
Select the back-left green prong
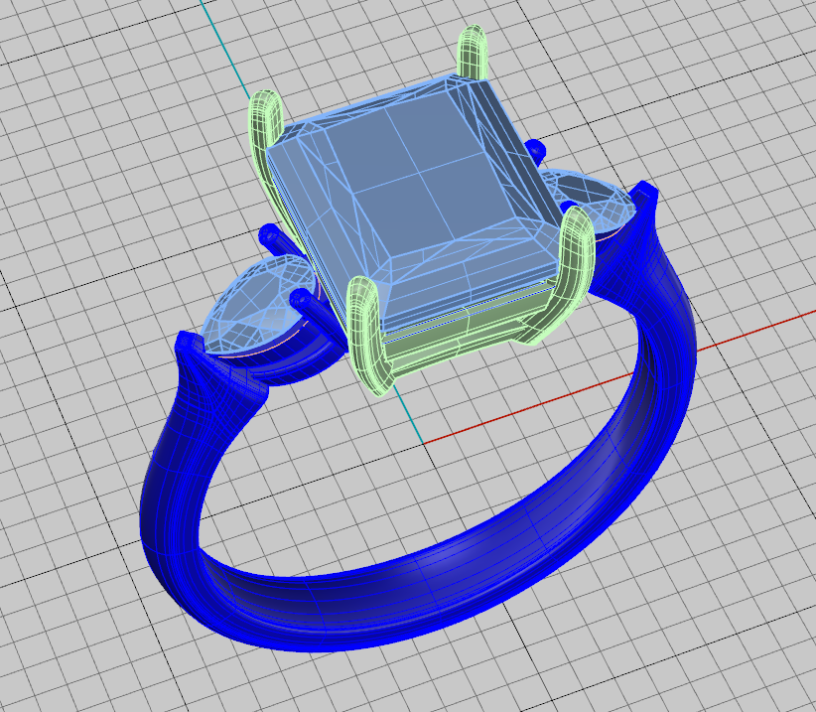(x=264, y=129)
